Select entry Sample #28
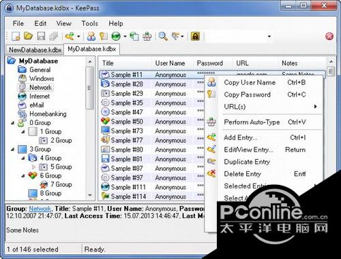 coord(127,84)
